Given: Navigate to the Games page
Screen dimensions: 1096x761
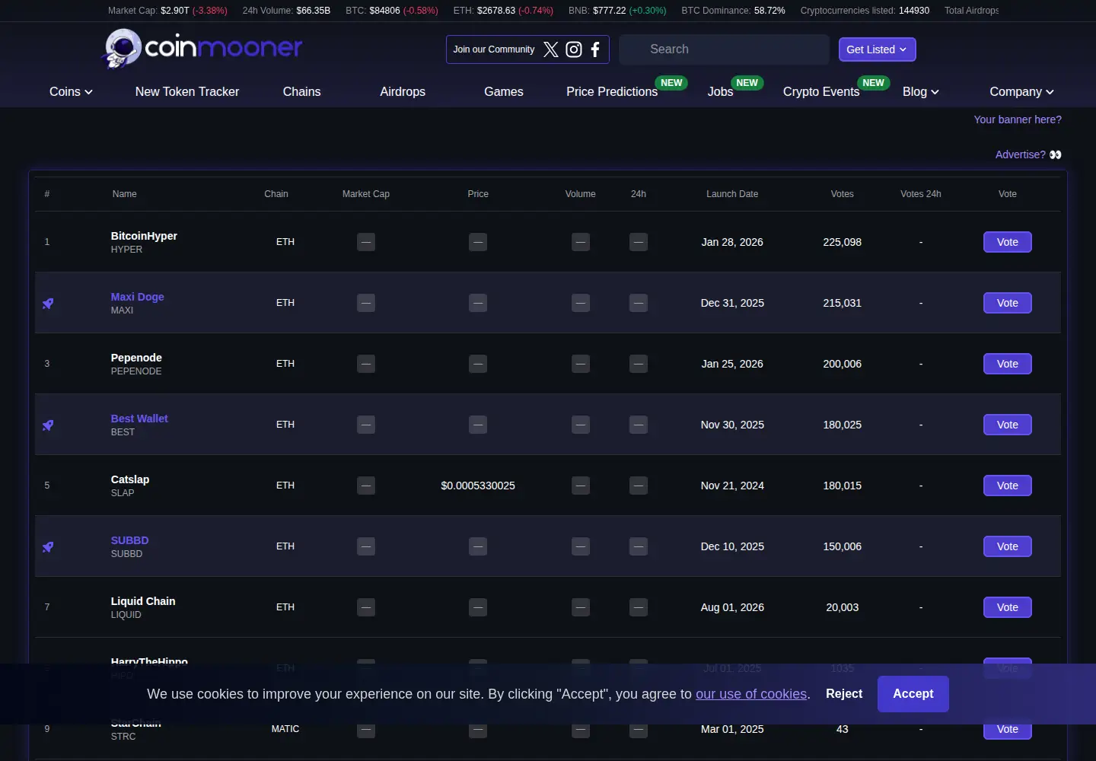Looking at the screenshot, I should [x=504, y=91].
